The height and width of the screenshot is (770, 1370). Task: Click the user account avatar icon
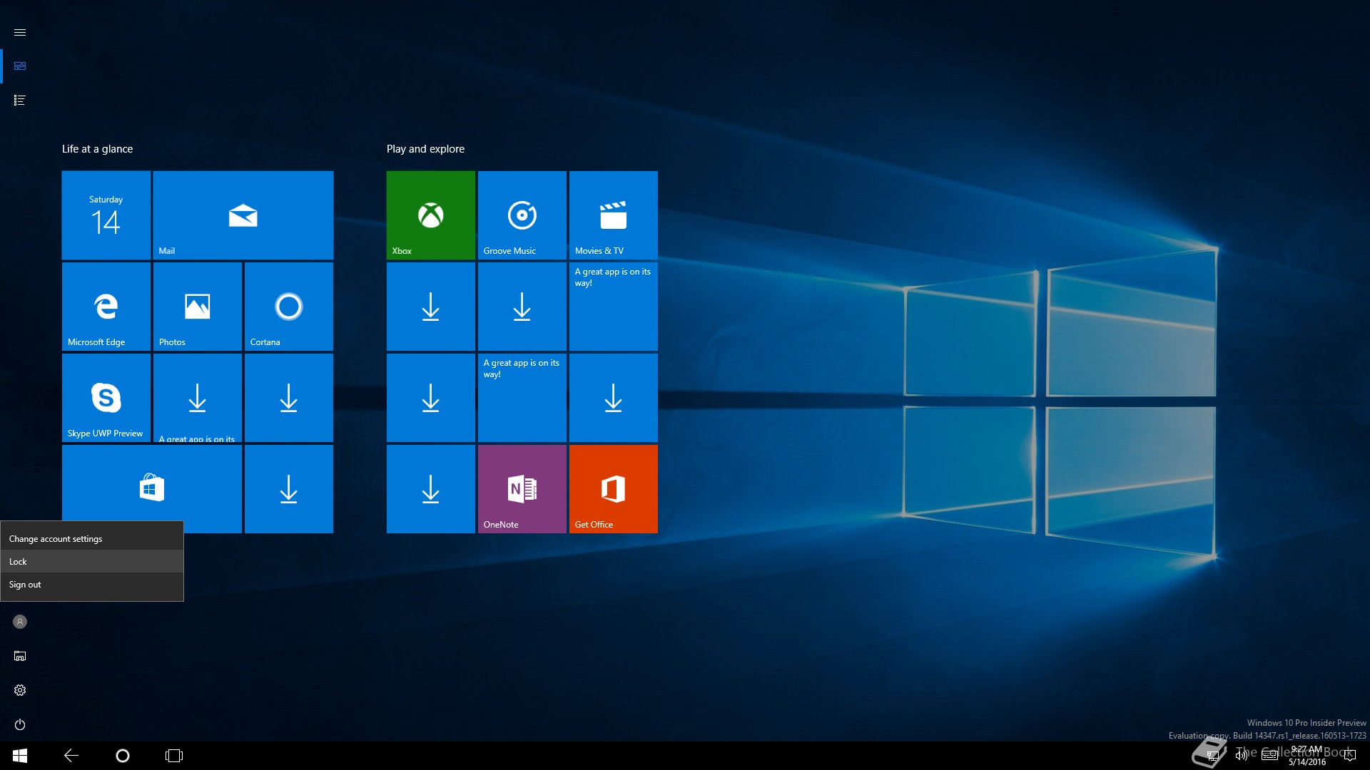point(20,622)
